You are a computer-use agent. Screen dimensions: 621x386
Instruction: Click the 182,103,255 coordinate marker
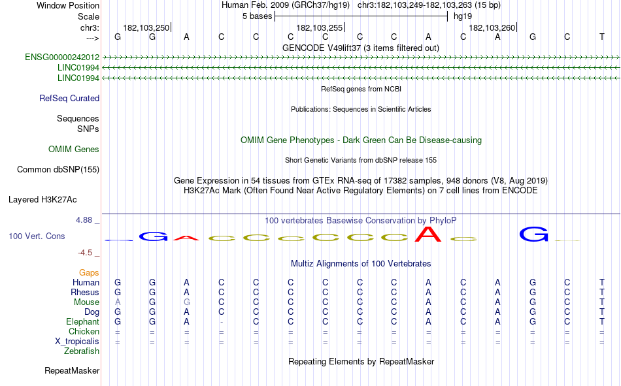[320, 27]
